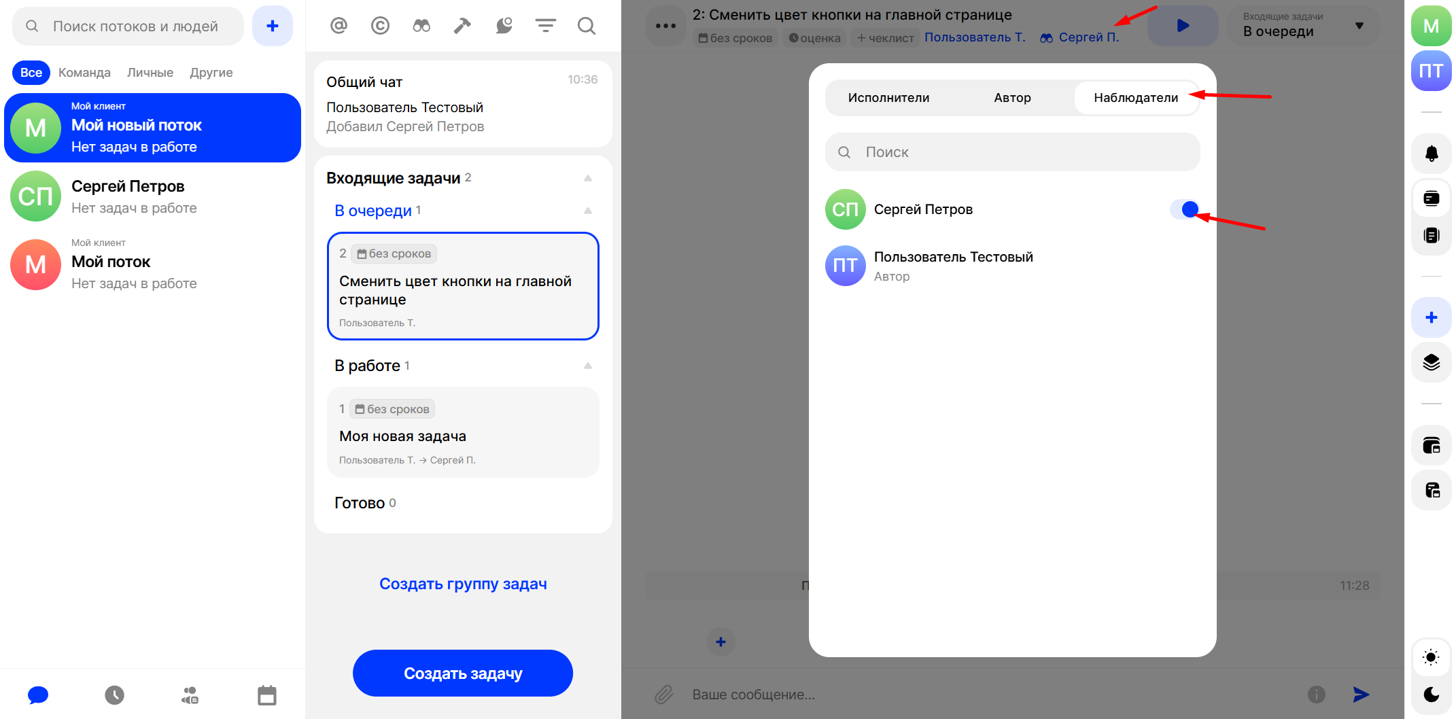The height and width of the screenshot is (719, 1456).
Task: Select the Команда filter tab
Action: (x=84, y=73)
